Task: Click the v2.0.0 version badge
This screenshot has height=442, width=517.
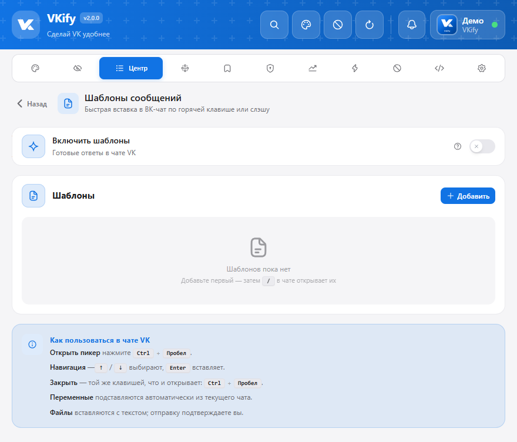Action: (x=91, y=18)
